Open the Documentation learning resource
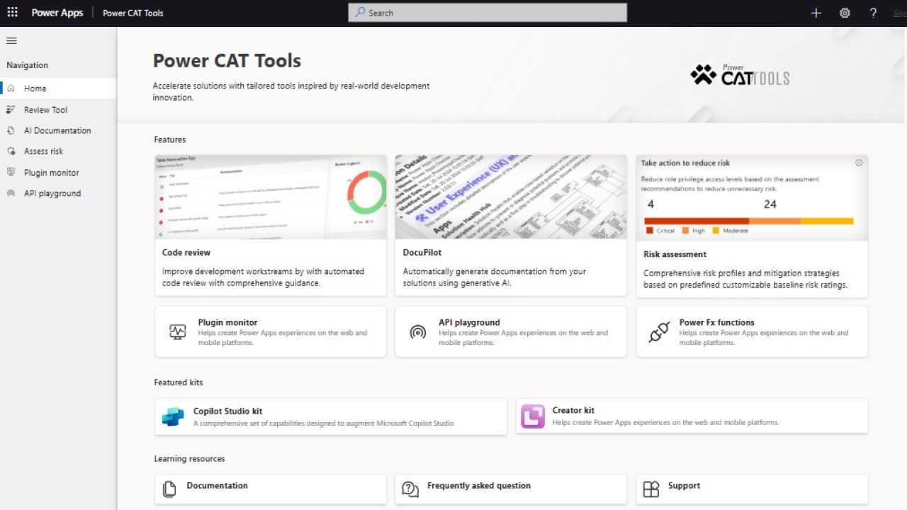This screenshot has width=907, height=510. [271, 489]
